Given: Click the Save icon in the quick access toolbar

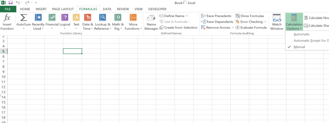Looking at the screenshot, I should 11,3.
